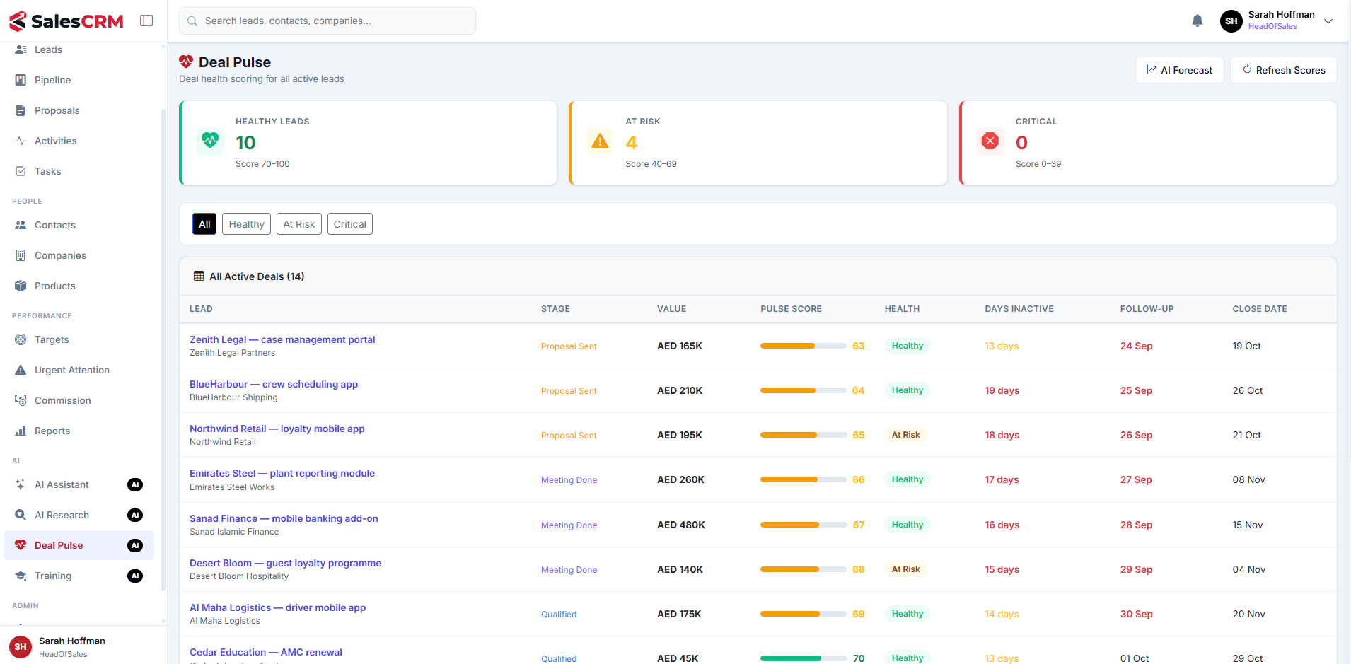
Task: Open Sarah Hoffman profile at sidebar bottom
Action: click(83, 646)
